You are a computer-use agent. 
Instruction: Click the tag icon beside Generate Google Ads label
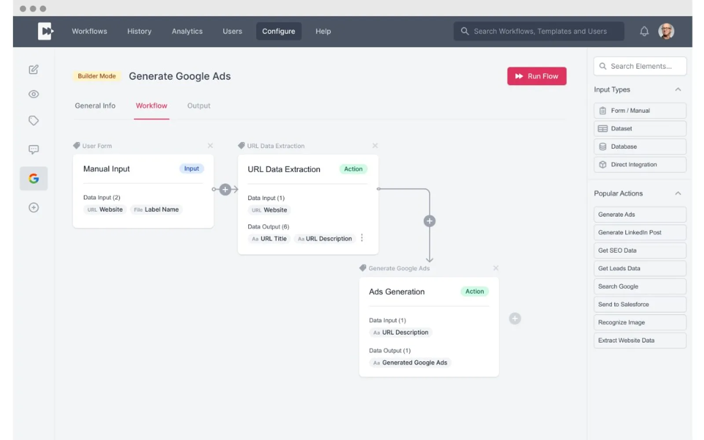click(x=363, y=268)
